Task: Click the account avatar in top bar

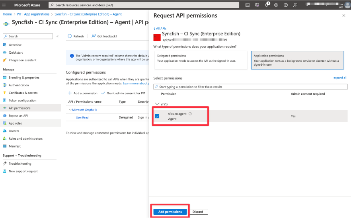Action: click(347, 5)
